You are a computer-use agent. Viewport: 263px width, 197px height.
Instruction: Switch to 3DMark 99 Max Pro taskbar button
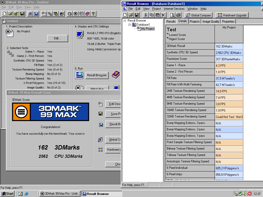(x=60, y=194)
